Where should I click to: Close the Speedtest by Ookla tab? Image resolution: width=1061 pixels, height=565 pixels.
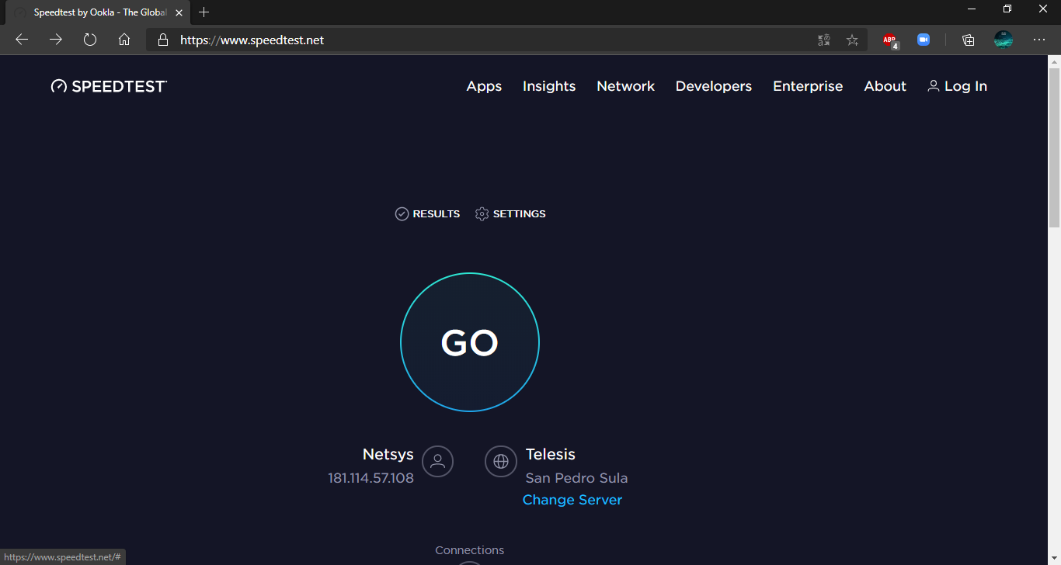[x=179, y=12]
